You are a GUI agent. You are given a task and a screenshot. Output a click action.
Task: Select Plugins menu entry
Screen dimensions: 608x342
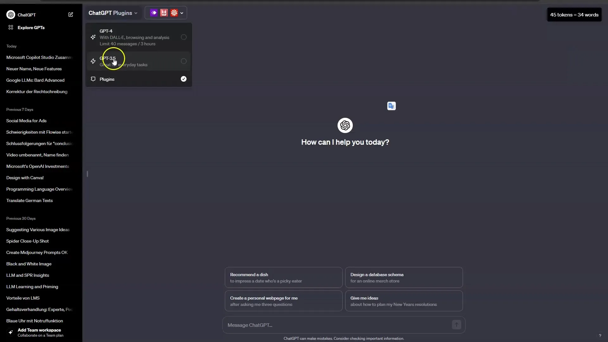coord(107,79)
